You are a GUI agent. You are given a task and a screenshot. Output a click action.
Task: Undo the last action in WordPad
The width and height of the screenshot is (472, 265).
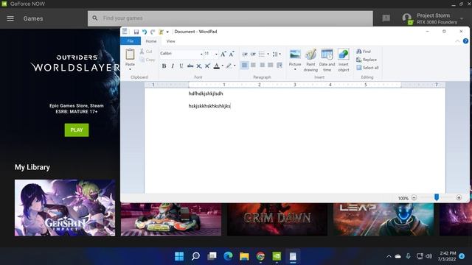[145, 32]
